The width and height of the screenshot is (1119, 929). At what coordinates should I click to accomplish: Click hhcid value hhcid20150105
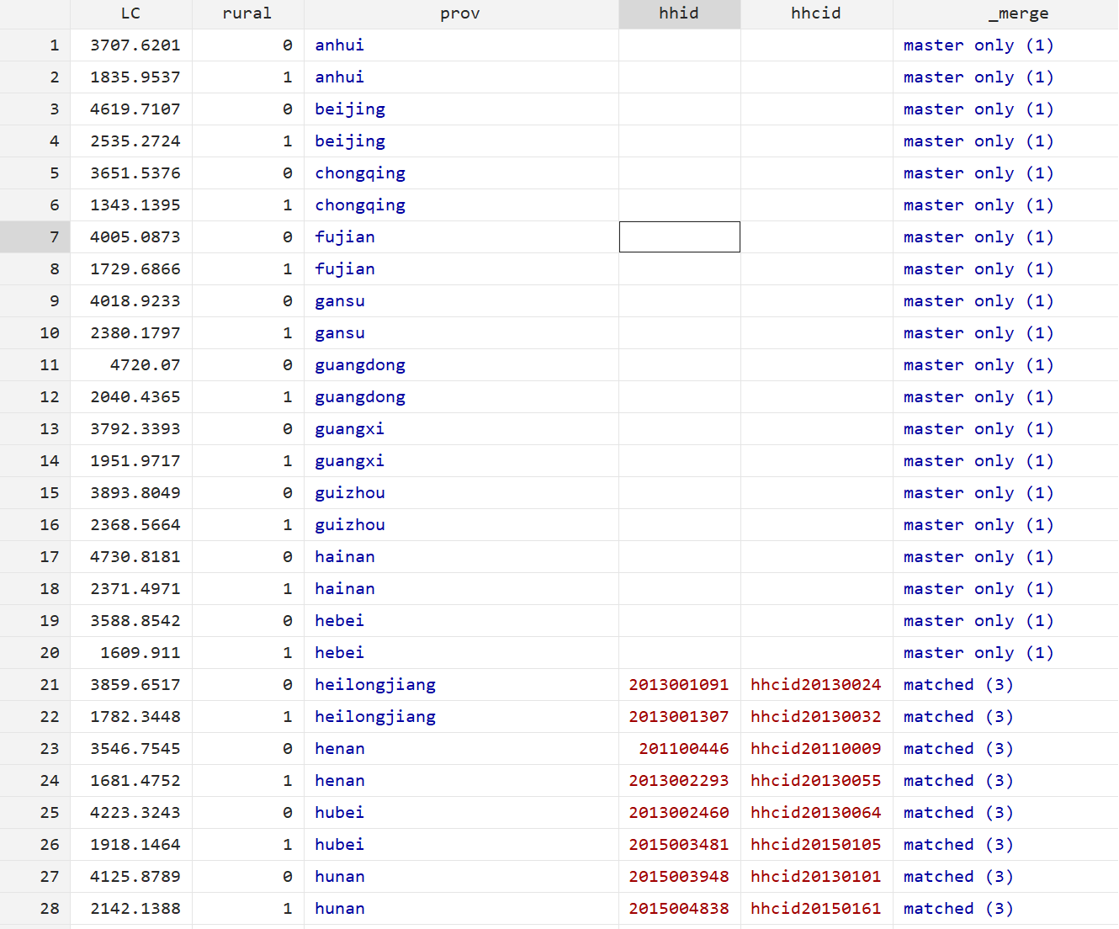click(816, 845)
